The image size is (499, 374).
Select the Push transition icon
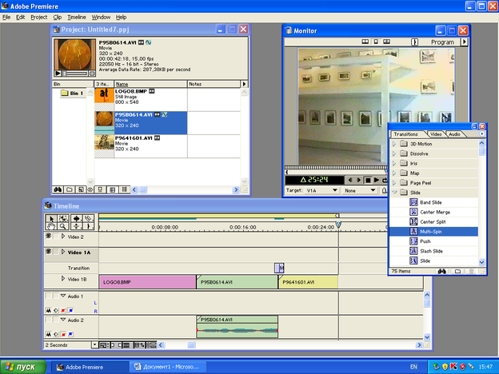coord(414,239)
